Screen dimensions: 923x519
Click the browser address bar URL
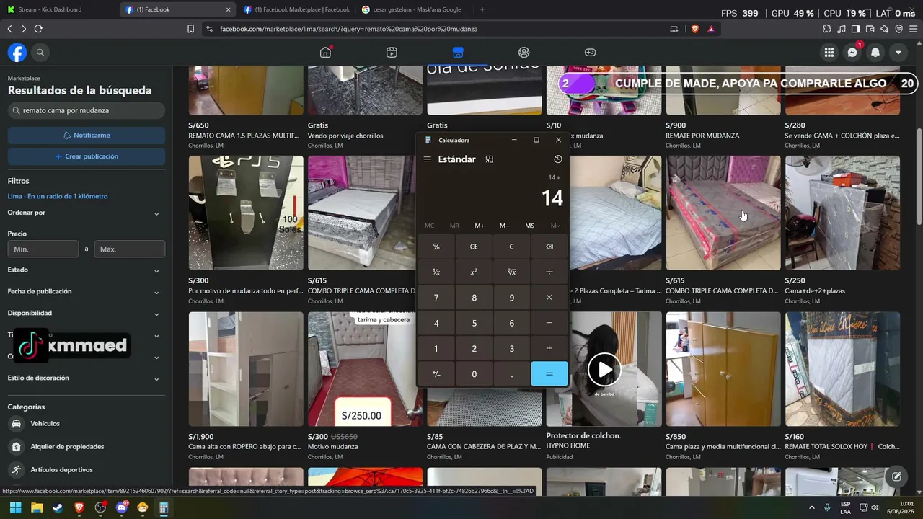[348, 29]
